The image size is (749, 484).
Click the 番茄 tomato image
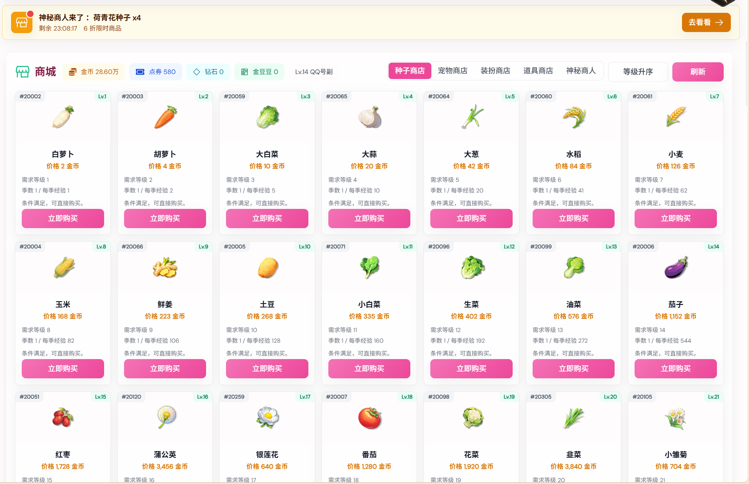370,417
